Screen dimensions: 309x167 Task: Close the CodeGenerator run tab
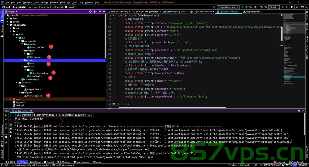31,111
